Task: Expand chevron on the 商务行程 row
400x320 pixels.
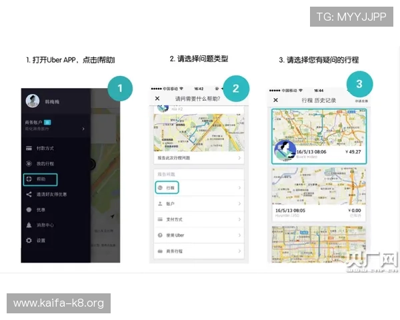Action: pyautogui.click(x=239, y=251)
